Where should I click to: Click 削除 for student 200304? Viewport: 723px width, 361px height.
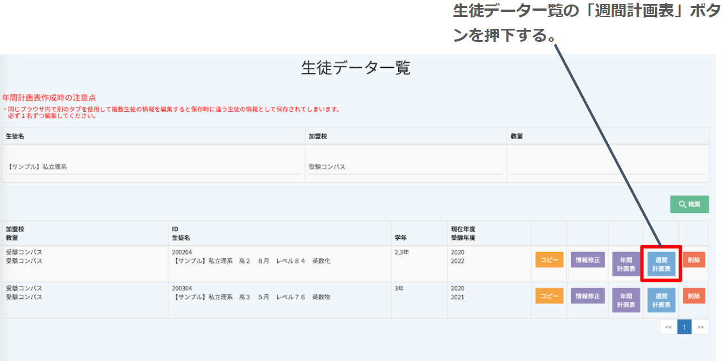click(694, 296)
